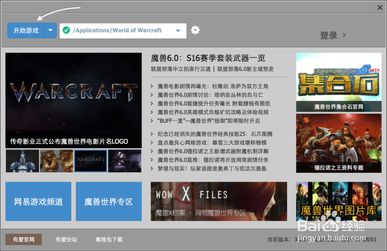The image size is (387, 251).
Task: Click chevron bullet before 梦境与现实
Action: tap(152, 168)
